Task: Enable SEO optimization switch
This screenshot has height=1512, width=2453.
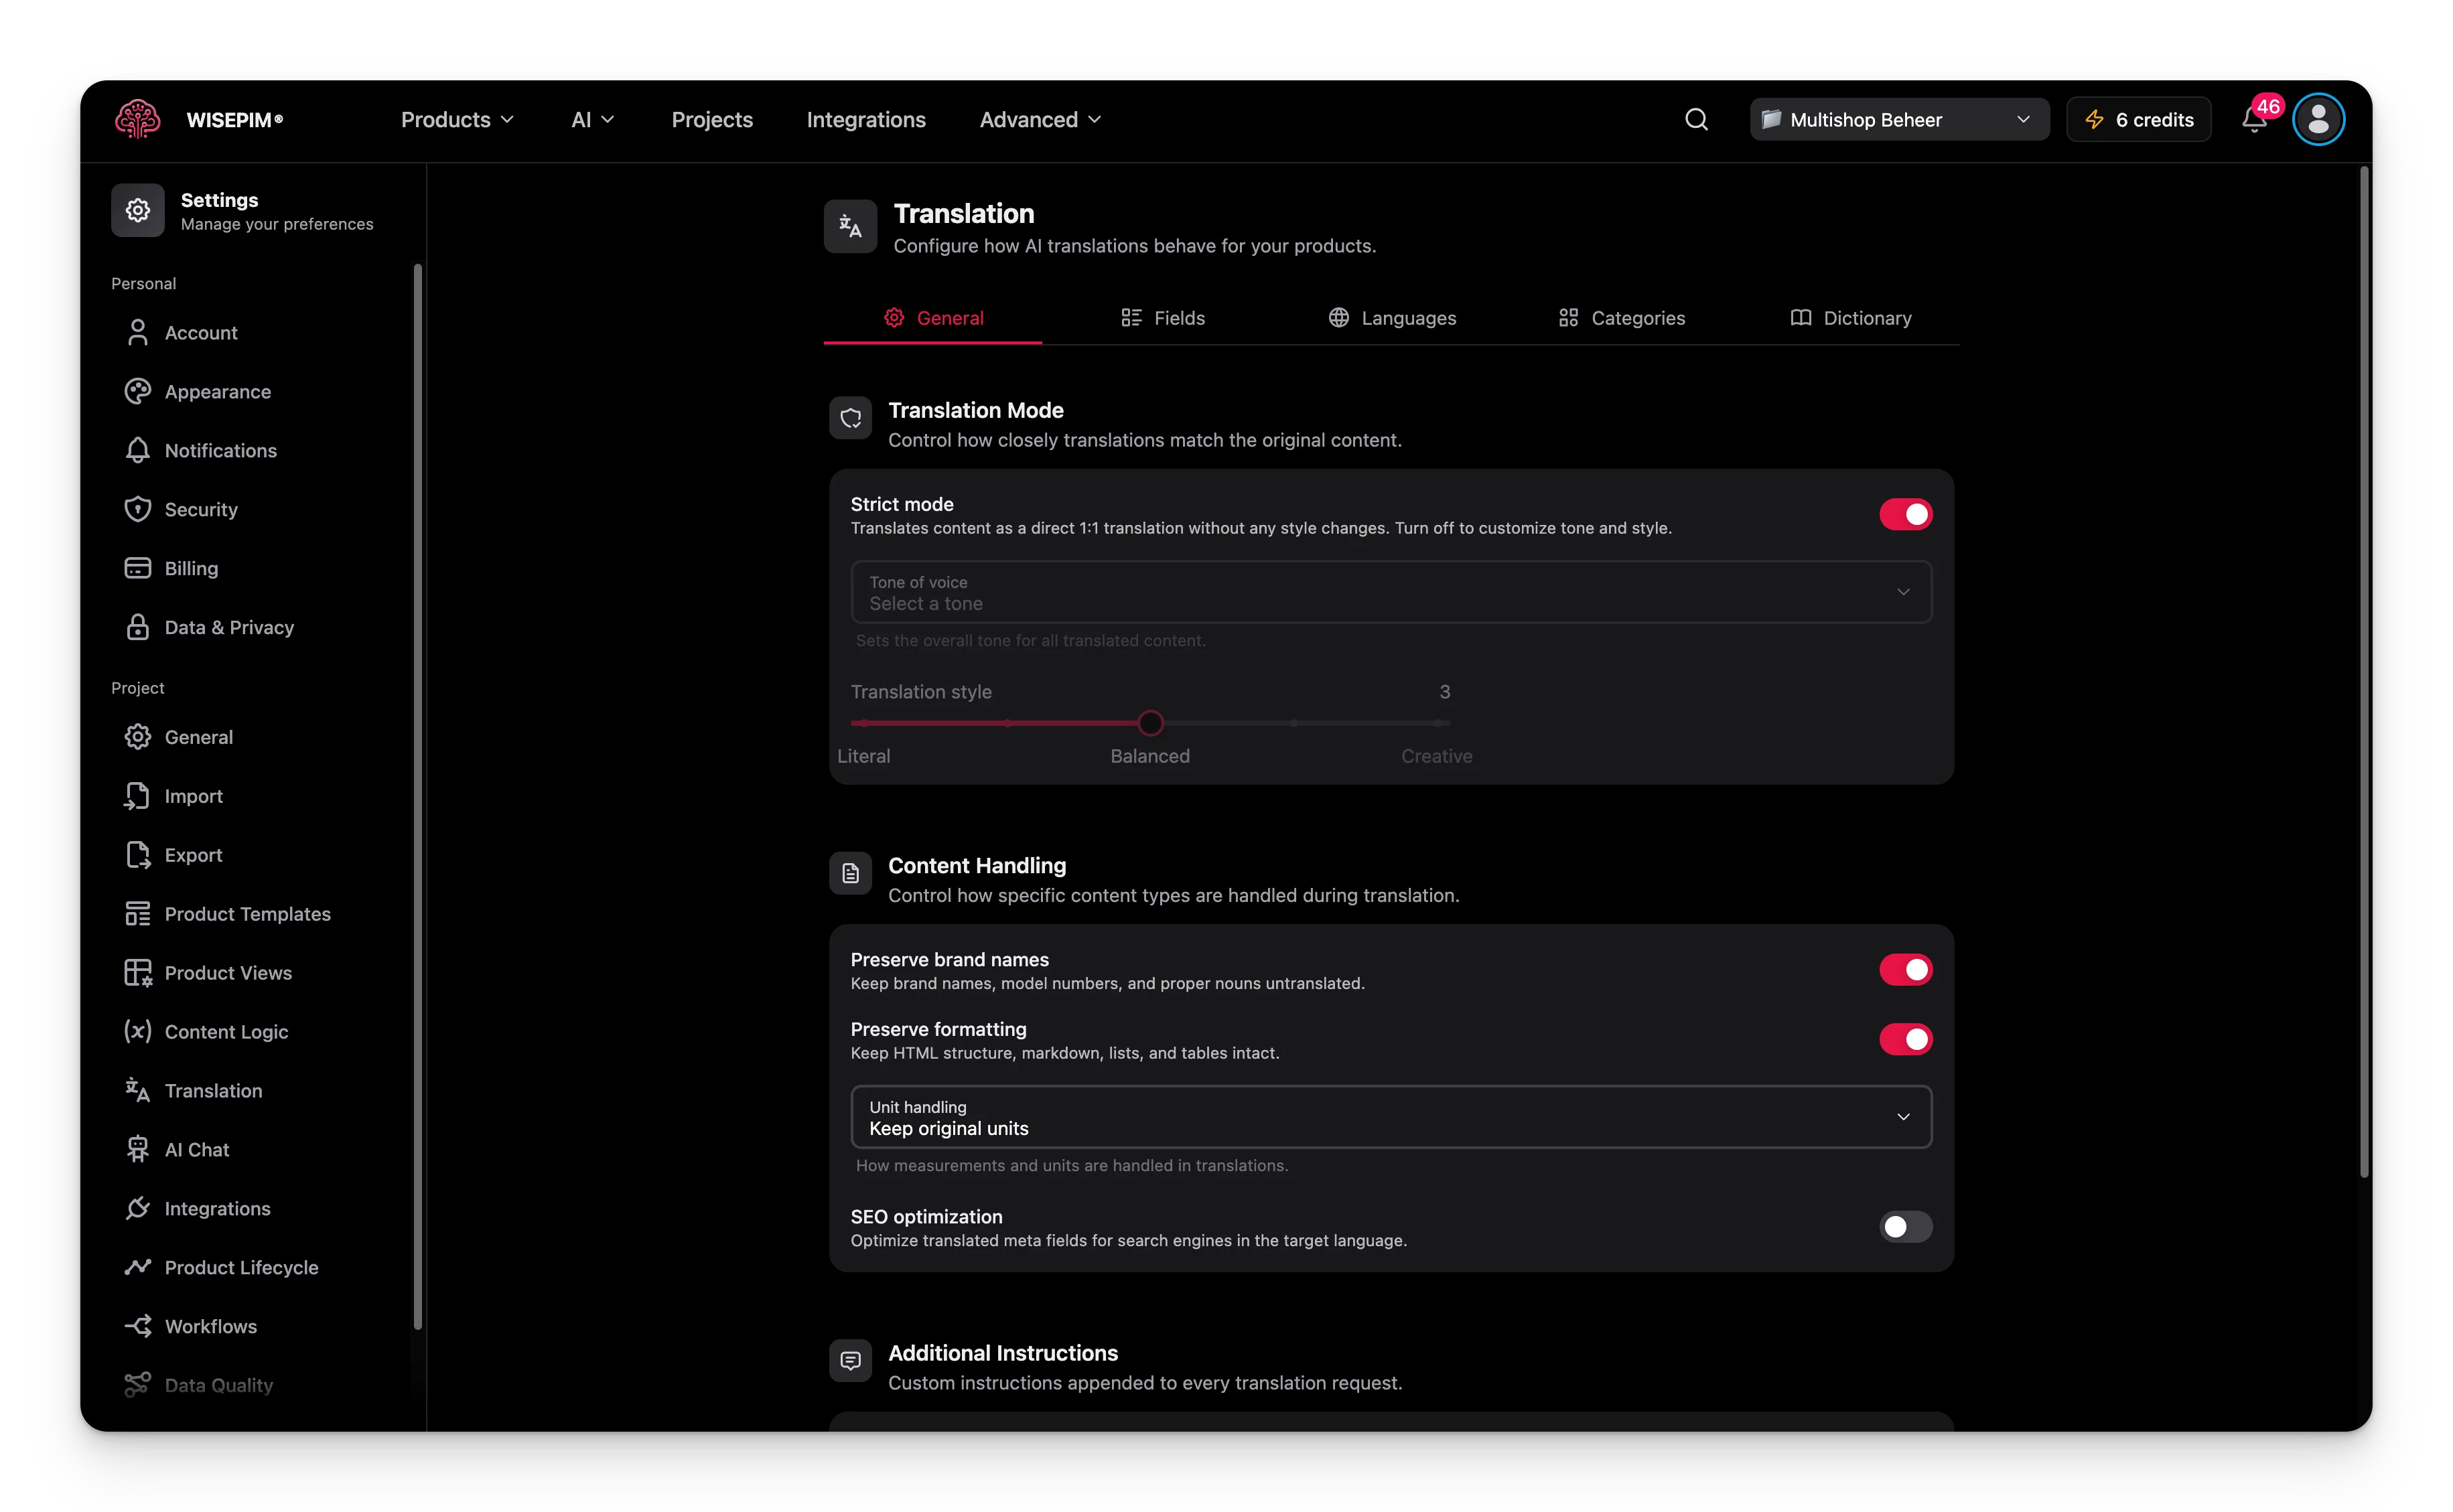Action: [x=1905, y=1227]
